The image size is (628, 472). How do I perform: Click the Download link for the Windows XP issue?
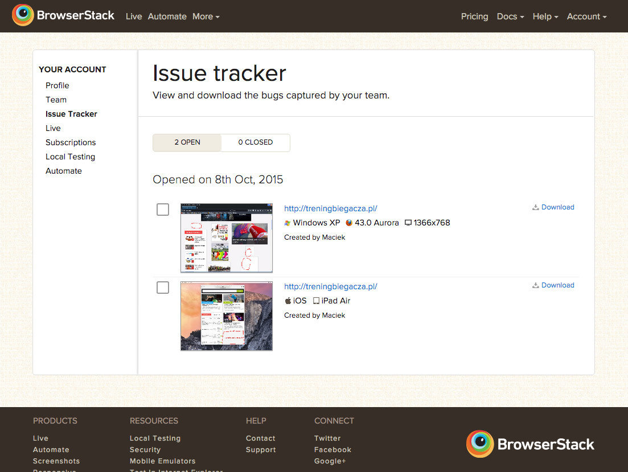pos(557,207)
